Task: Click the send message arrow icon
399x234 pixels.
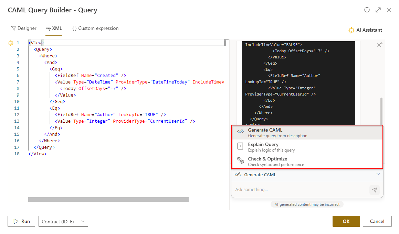Action: 375,190
